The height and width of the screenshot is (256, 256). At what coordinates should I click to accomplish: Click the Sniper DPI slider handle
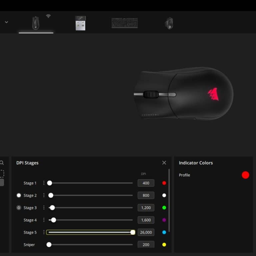point(49,245)
